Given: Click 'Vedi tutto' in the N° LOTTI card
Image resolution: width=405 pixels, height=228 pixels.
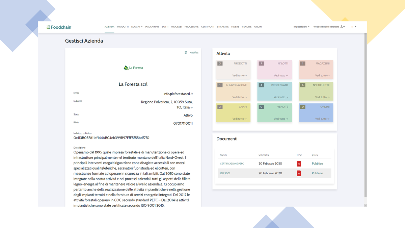Looking at the screenshot, I should (281, 76).
